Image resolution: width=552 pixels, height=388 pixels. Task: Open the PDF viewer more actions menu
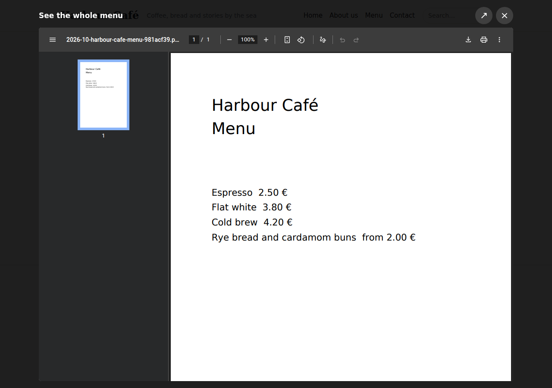click(499, 40)
